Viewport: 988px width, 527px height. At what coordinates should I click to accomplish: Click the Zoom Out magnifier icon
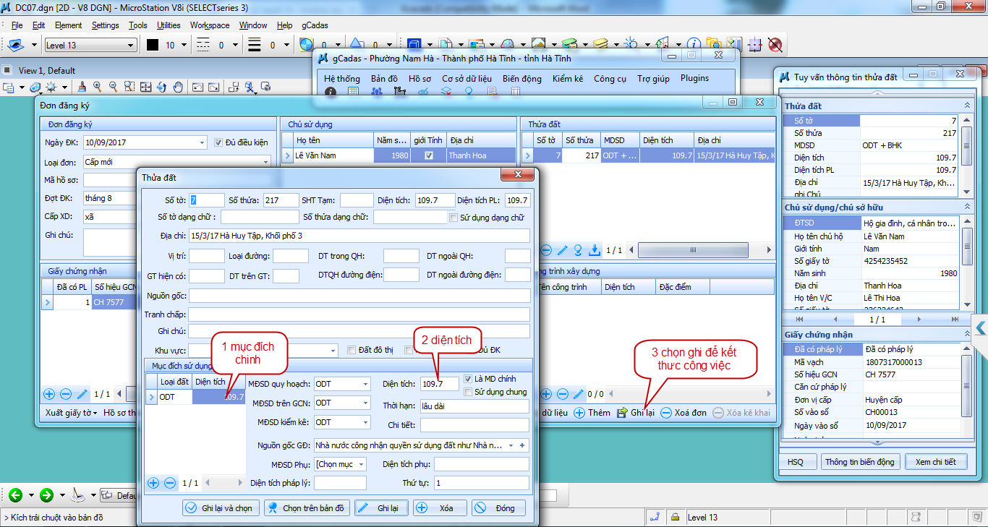coord(113,87)
